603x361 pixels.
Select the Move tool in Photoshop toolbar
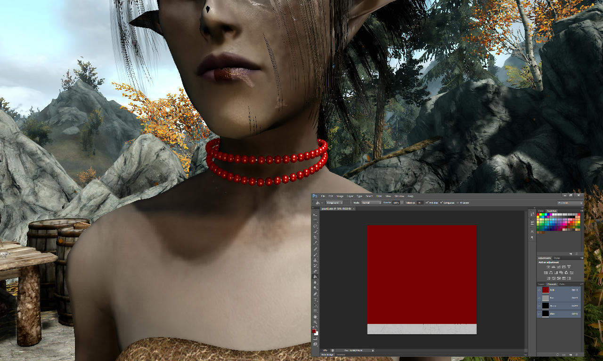pos(315,215)
